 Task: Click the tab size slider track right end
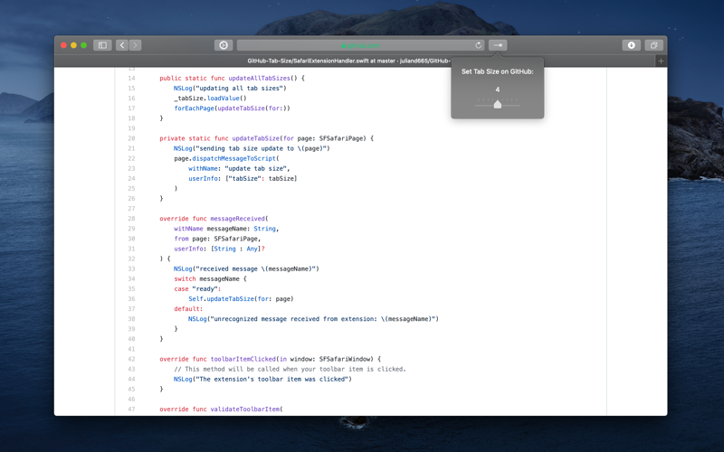(x=518, y=106)
